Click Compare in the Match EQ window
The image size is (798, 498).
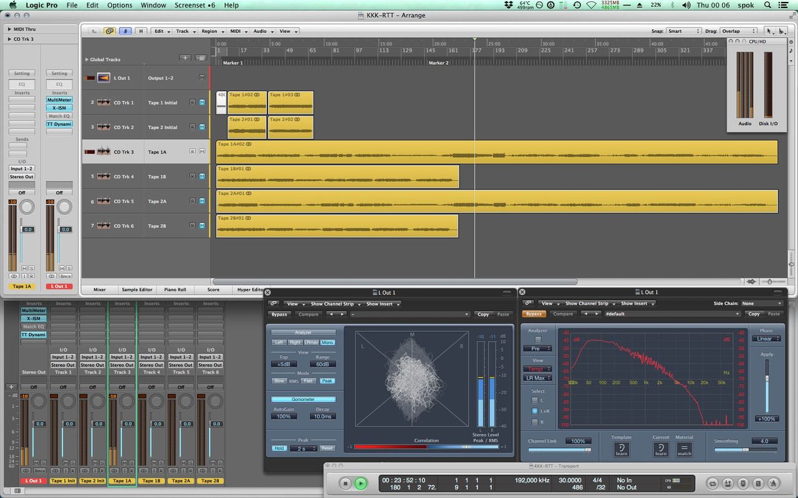[562, 314]
